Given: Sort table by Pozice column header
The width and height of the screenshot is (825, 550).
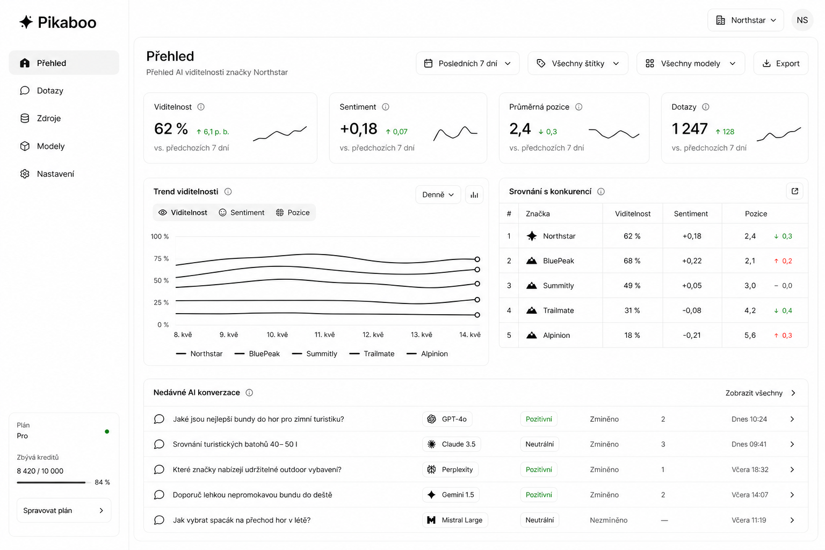Looking at the screenshot, I should click(756, 214).
